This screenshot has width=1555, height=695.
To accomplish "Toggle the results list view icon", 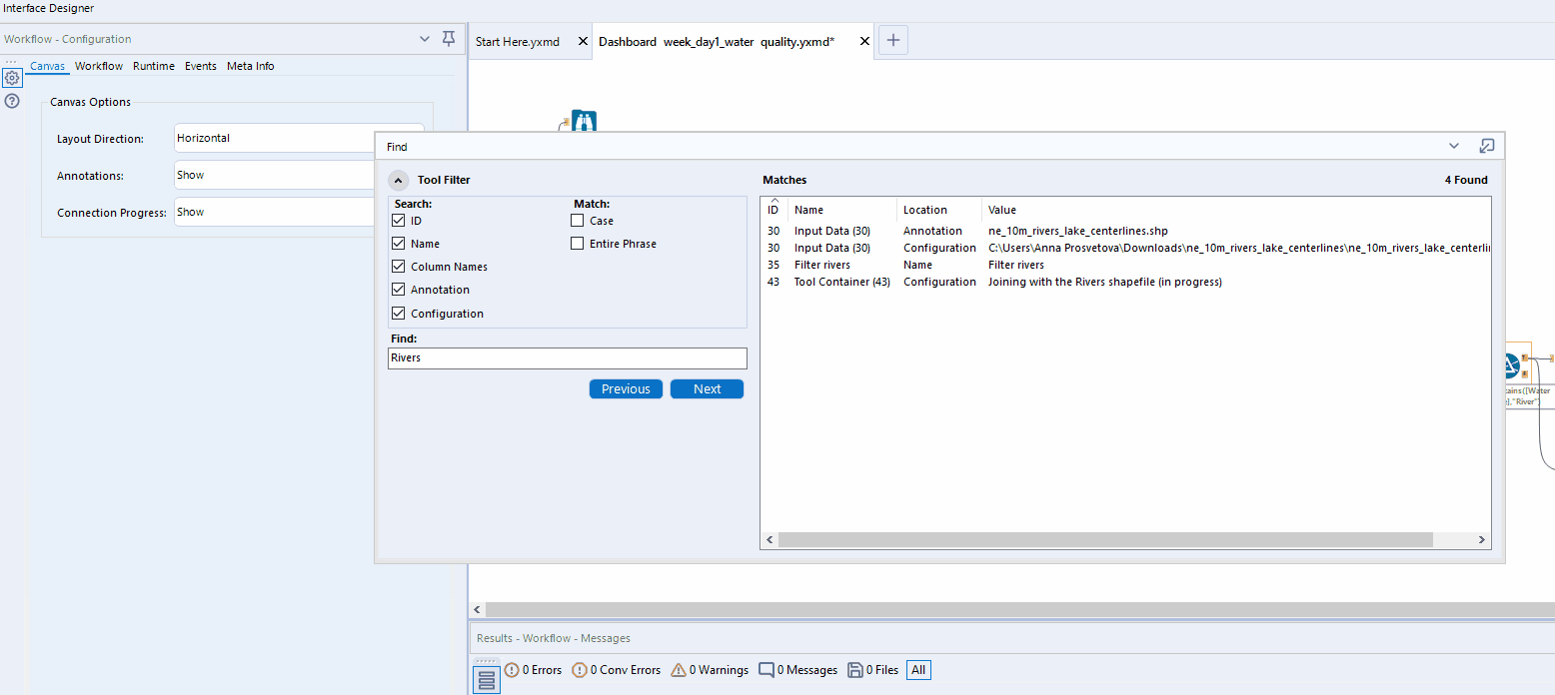I will (487, 680).
